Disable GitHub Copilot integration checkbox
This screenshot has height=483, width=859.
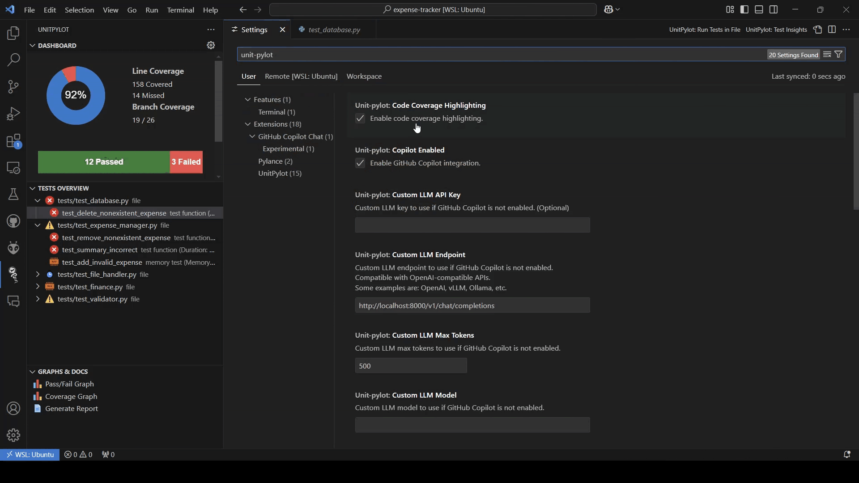click(360, 163)
